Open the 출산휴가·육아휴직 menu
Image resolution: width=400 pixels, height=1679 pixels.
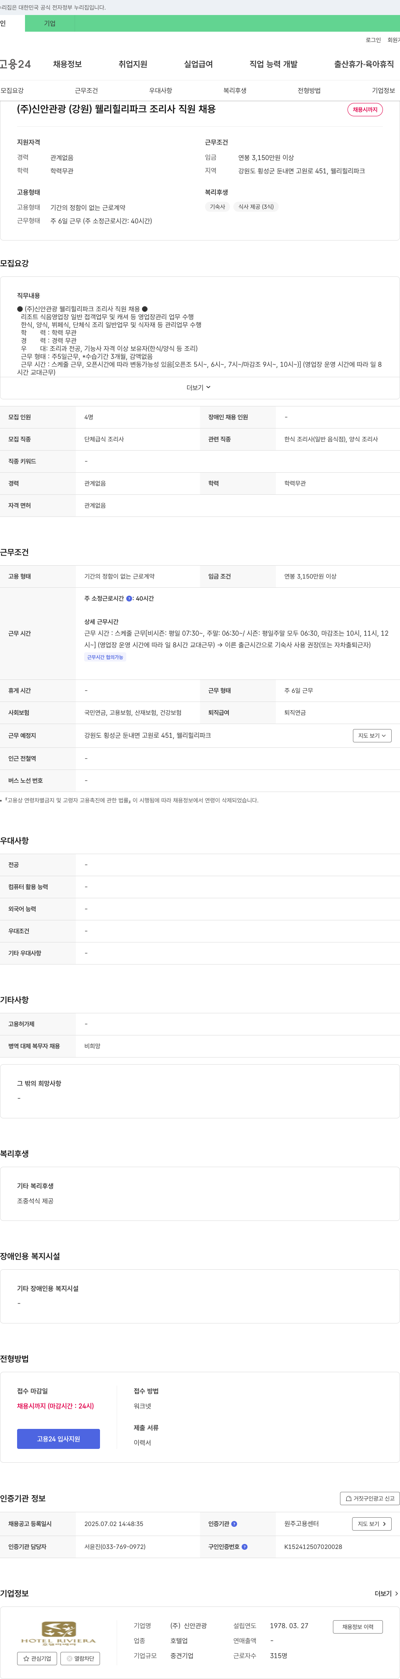pos(364,64)
